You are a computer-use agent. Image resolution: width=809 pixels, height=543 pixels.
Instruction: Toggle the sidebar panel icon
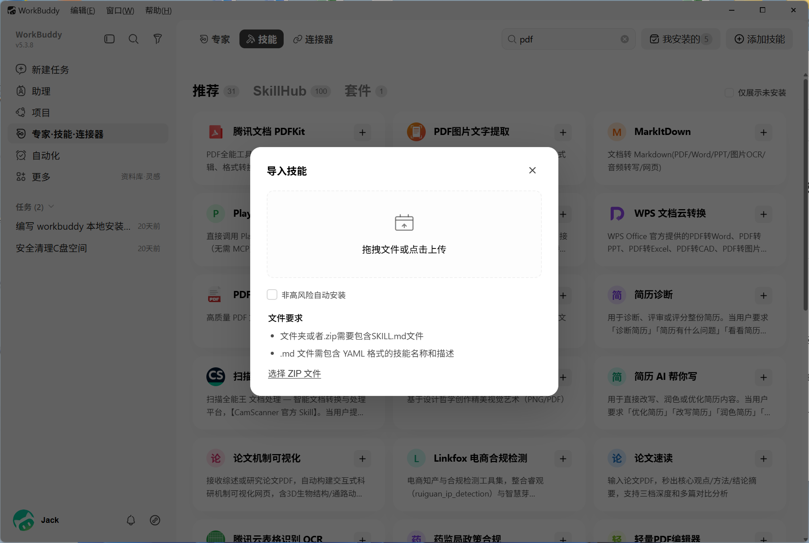click(x=109, y=39)
